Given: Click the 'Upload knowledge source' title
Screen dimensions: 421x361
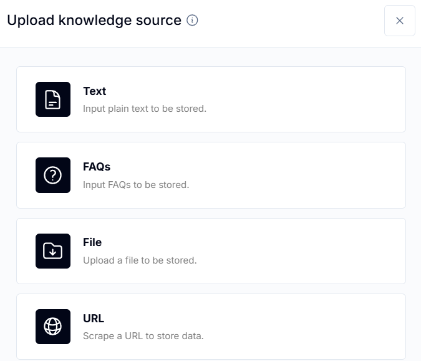Looking at the screenshot, I should (94, 21).
